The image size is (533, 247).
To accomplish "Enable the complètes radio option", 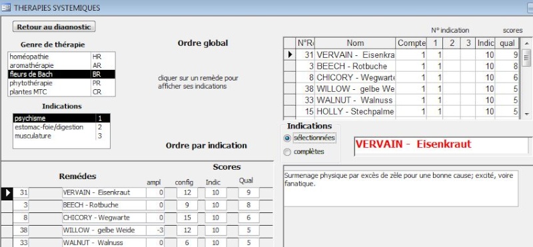I will click(x=288, y=152).
